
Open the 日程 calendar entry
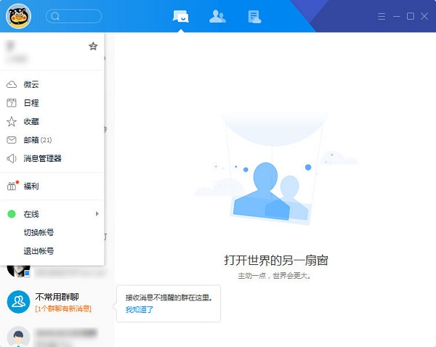tap(31, 103)
